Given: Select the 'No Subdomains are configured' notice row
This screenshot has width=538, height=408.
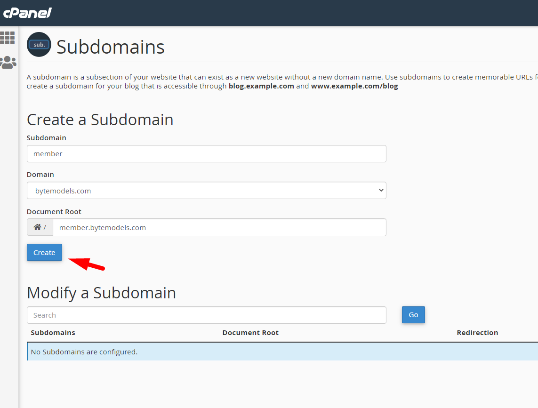Looking at the screenshot, I should tap(282, 352).
